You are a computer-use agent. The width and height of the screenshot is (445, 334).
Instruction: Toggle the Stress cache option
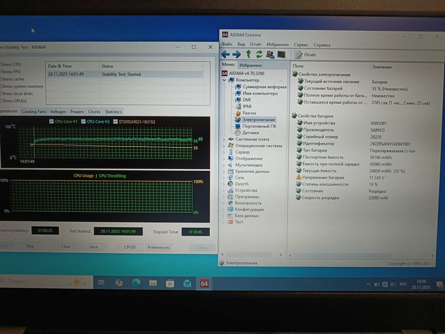pyautogui.click(x=12, y=79)
